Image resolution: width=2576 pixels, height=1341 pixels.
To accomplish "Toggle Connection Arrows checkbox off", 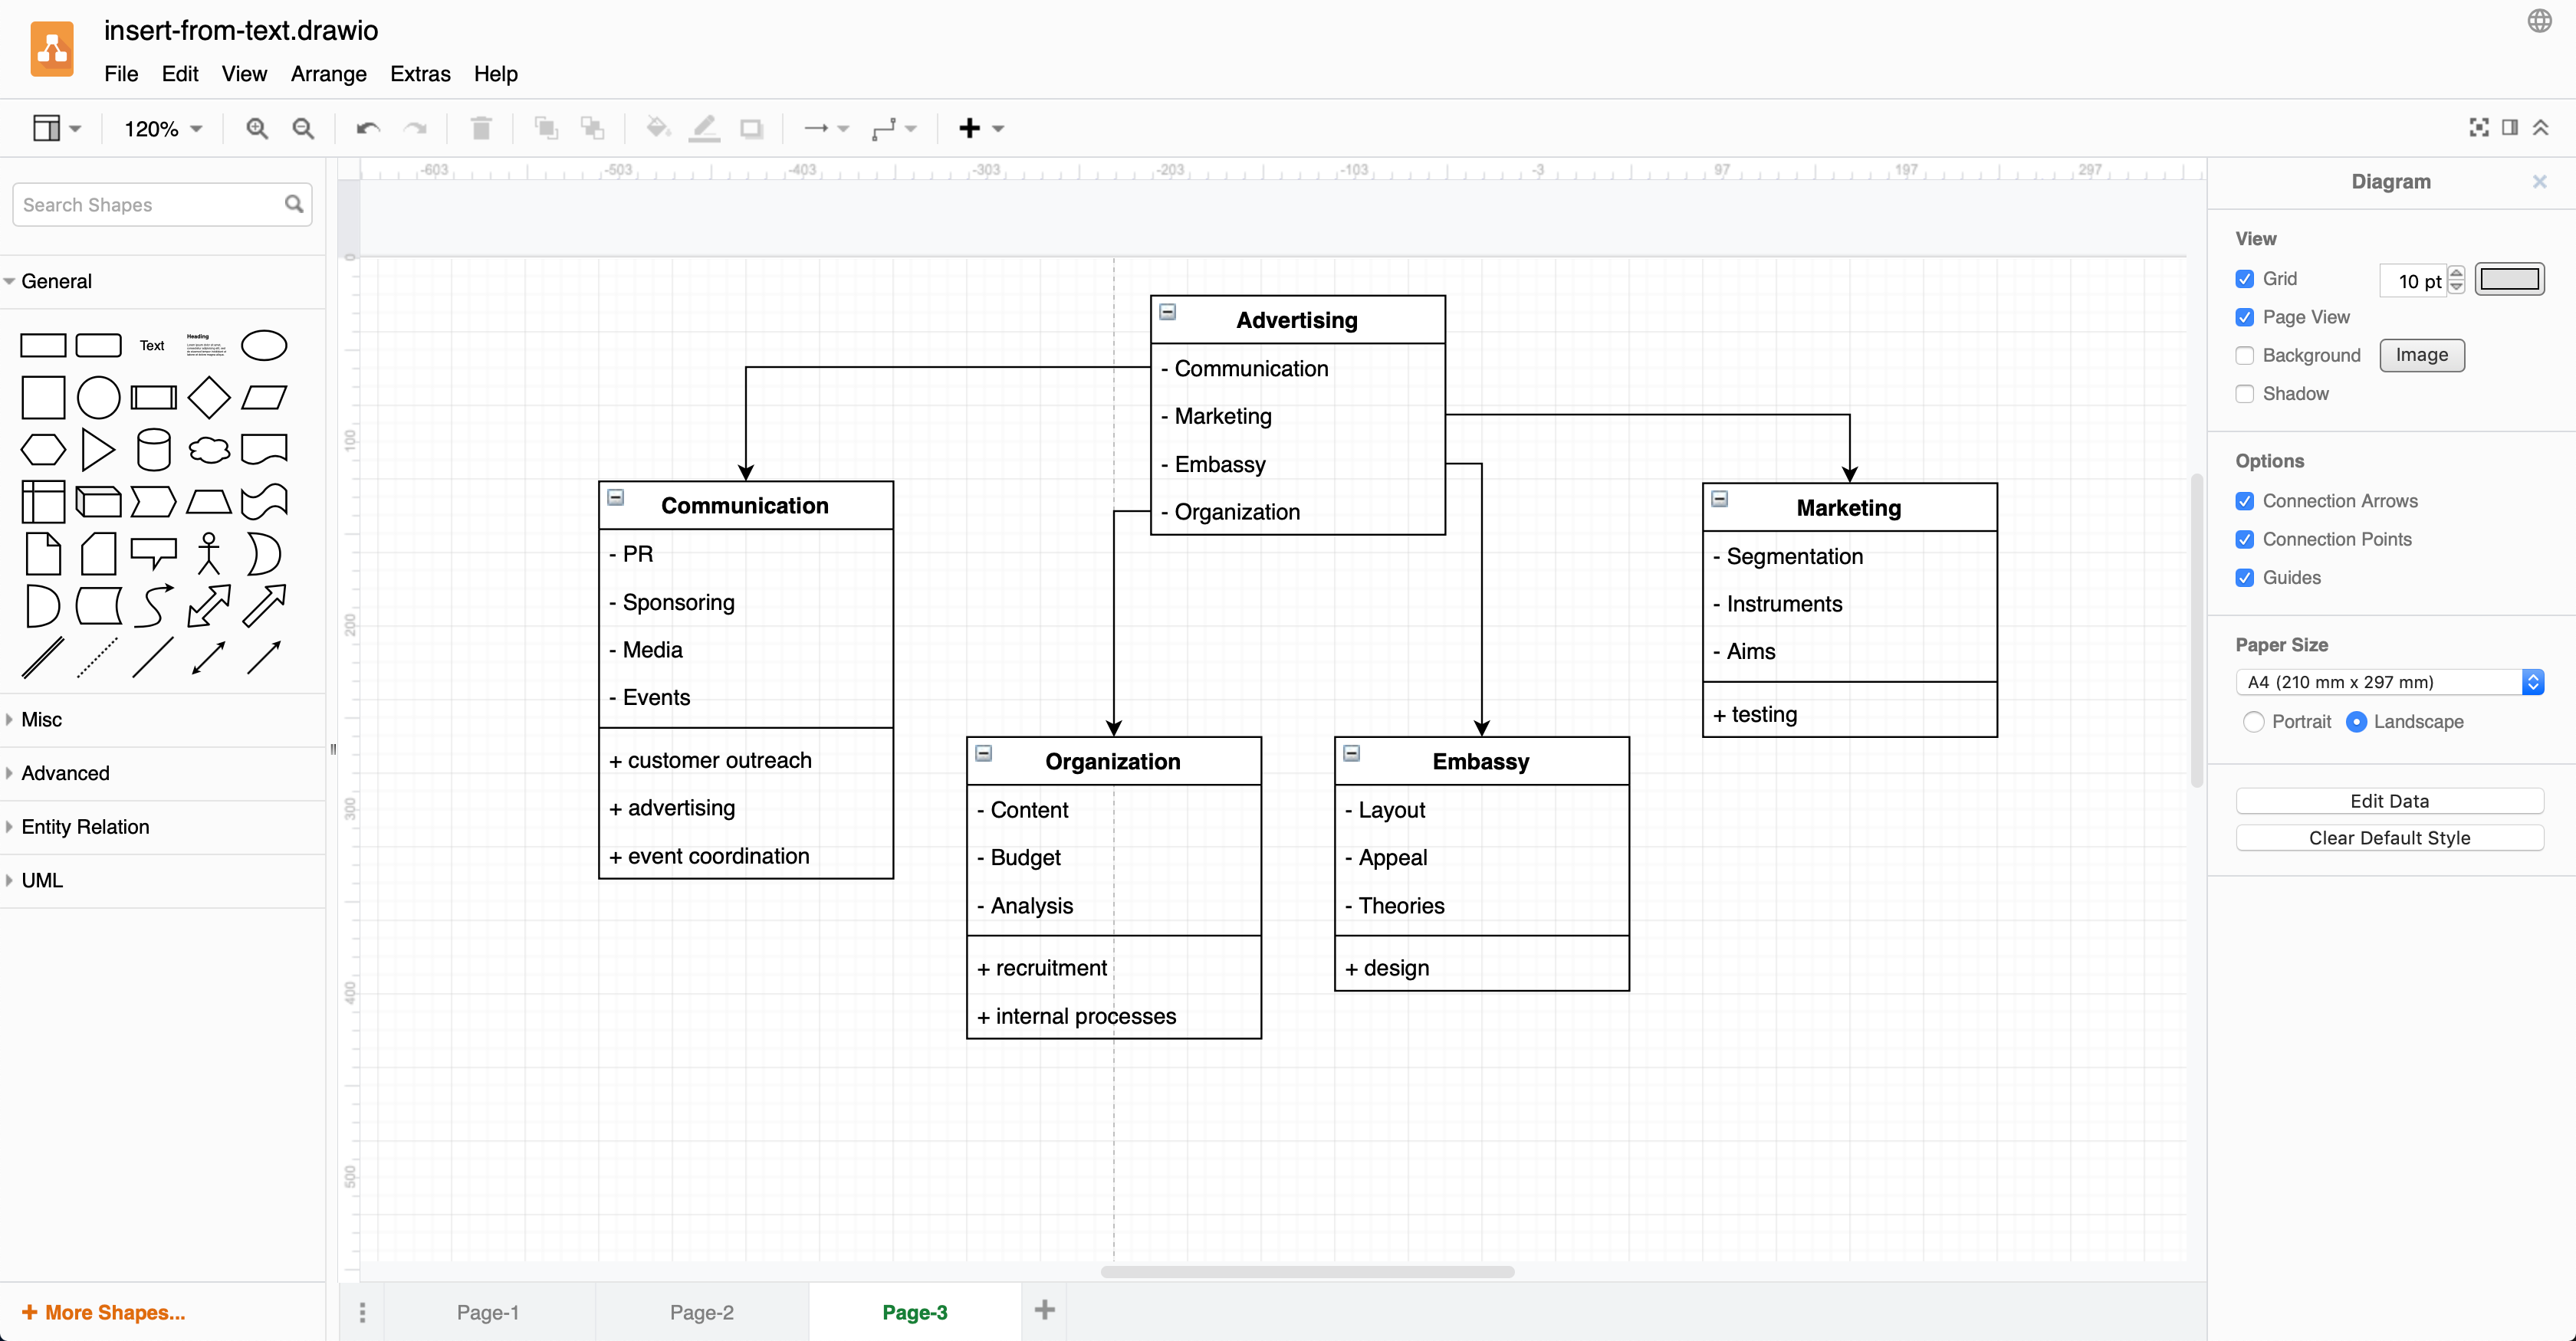I will coord(2246,500).
